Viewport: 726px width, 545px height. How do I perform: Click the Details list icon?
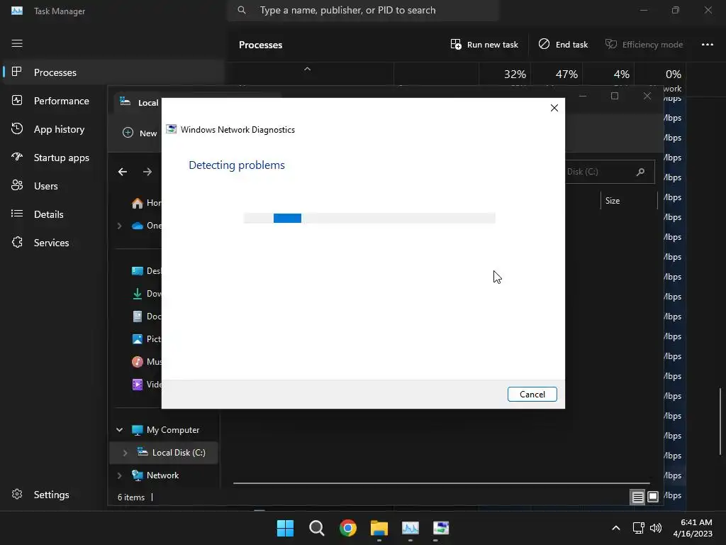[x=17, y=214]
